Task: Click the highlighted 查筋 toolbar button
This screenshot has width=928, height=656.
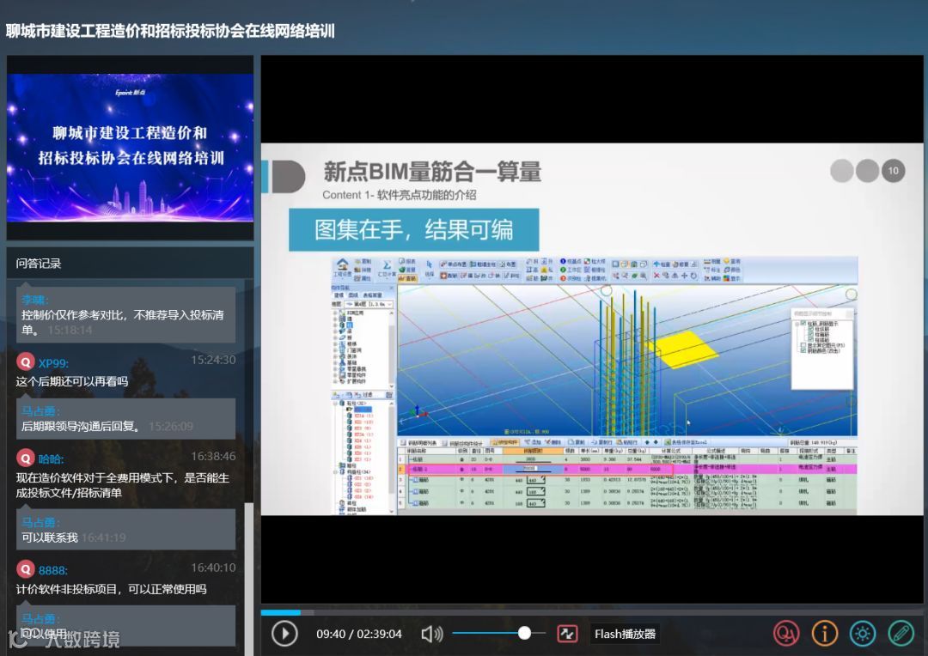Action: [x=408, y=278]
